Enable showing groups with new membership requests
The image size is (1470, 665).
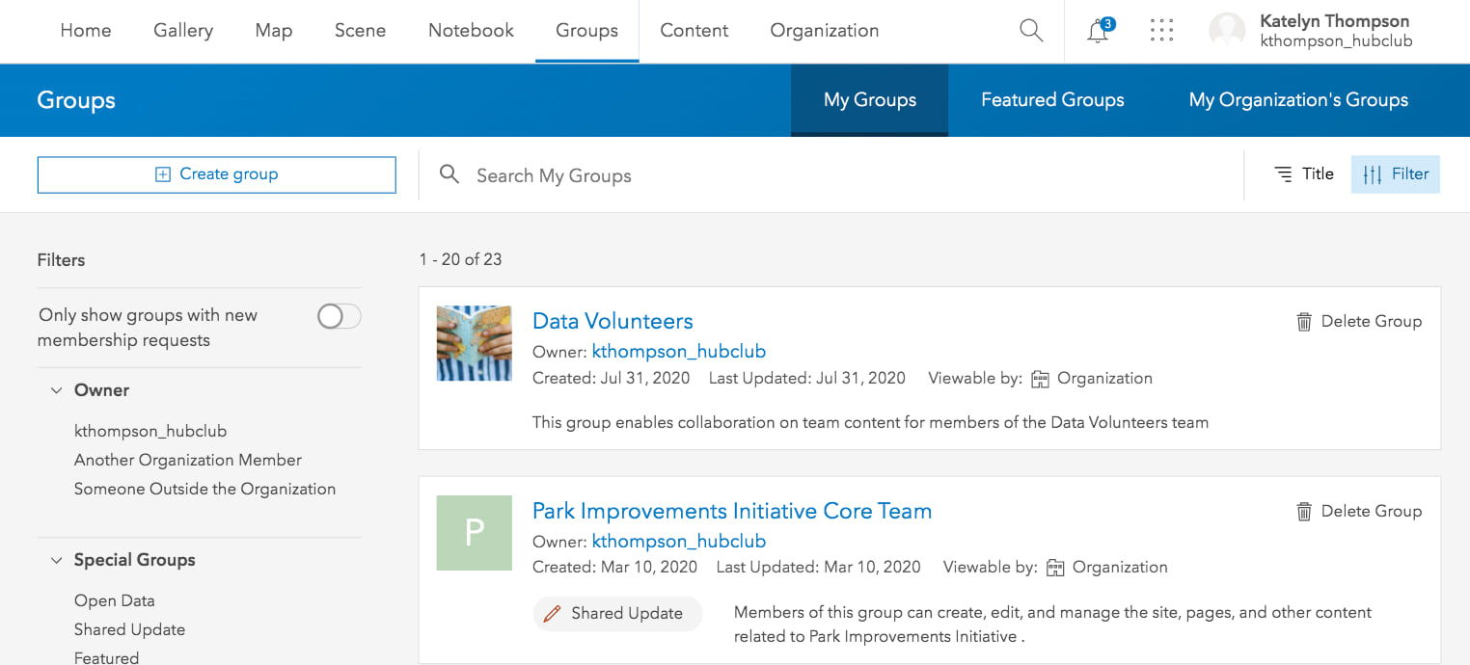click(x=339, y=316)
